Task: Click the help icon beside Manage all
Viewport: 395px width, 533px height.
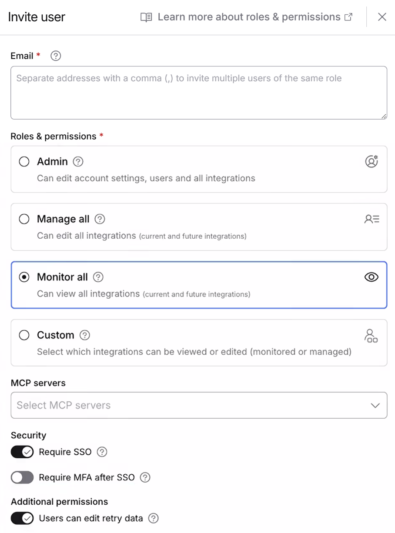Action: pos(100,219)
